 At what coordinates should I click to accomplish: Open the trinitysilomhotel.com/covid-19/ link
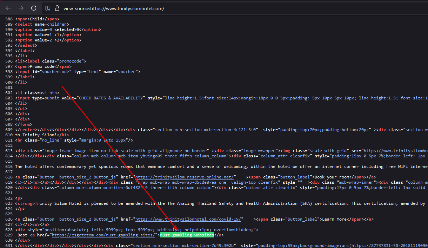(x=188, y=219)
